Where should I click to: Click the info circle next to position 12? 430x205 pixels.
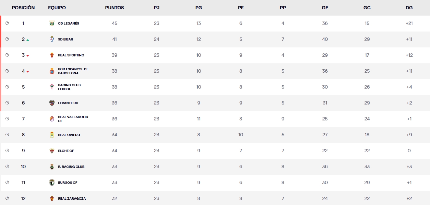(7, 198)
